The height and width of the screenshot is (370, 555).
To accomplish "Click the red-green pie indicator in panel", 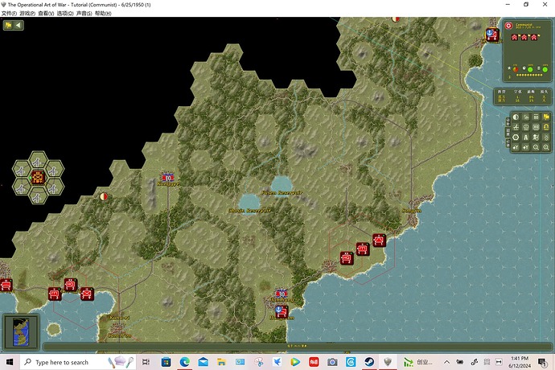I will click(516, 69).
